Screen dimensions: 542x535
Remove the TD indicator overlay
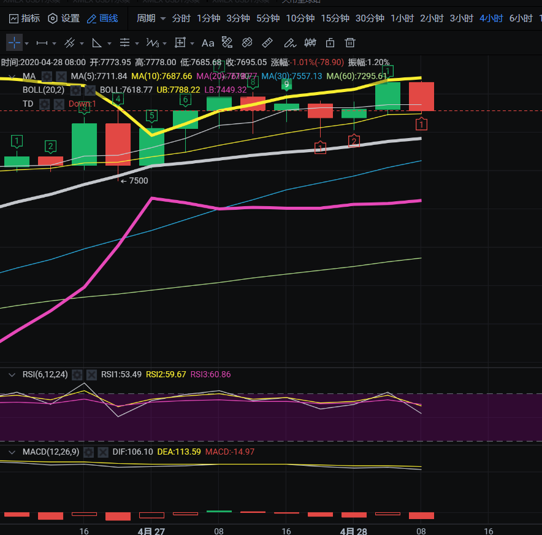(x=59, y=104)
